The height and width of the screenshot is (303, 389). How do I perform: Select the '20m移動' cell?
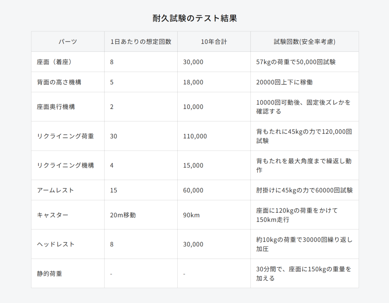141,215
